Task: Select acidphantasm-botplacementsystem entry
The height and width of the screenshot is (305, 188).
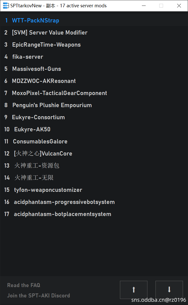Action: pos(94,214)
